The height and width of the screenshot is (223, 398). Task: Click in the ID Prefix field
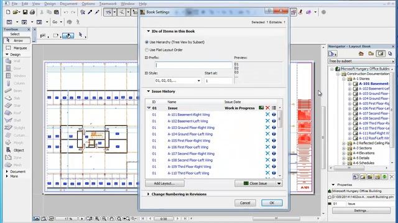pyautogui.click(x=193, y=65)
